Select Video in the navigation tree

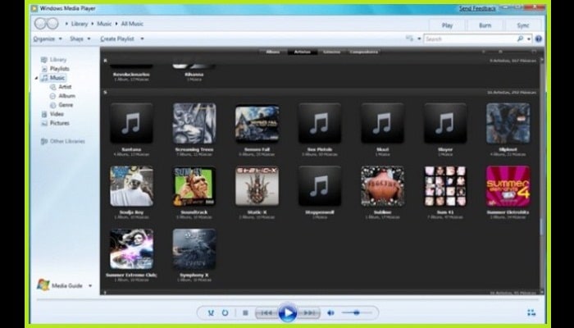coord(52,114)
